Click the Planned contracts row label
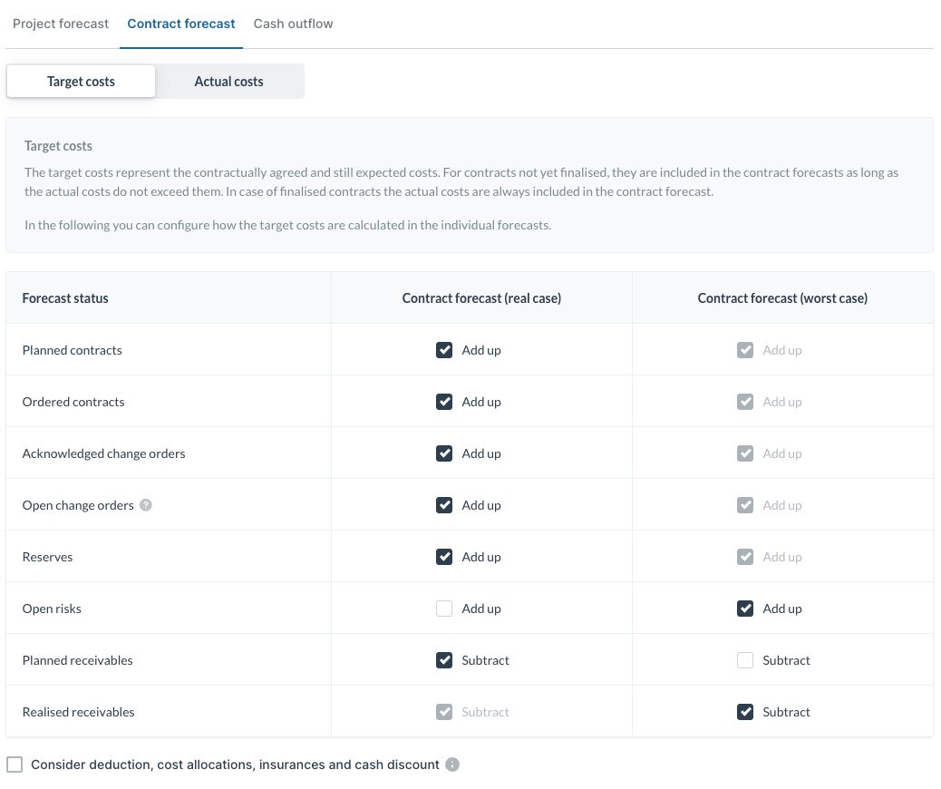941x789 pixels. [x=72, y=351]
